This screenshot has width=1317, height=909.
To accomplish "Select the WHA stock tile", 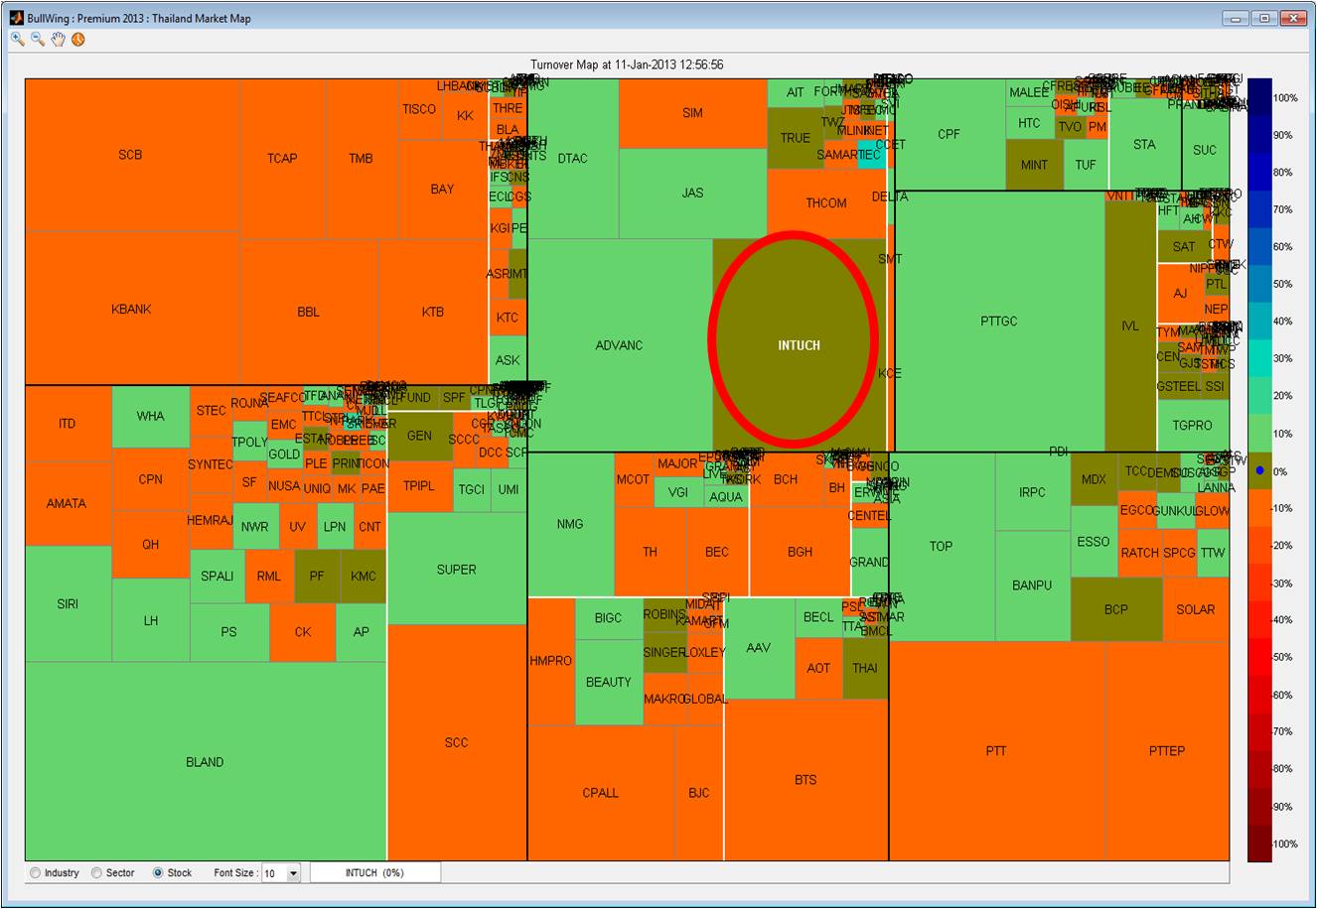I will (151, 416).
